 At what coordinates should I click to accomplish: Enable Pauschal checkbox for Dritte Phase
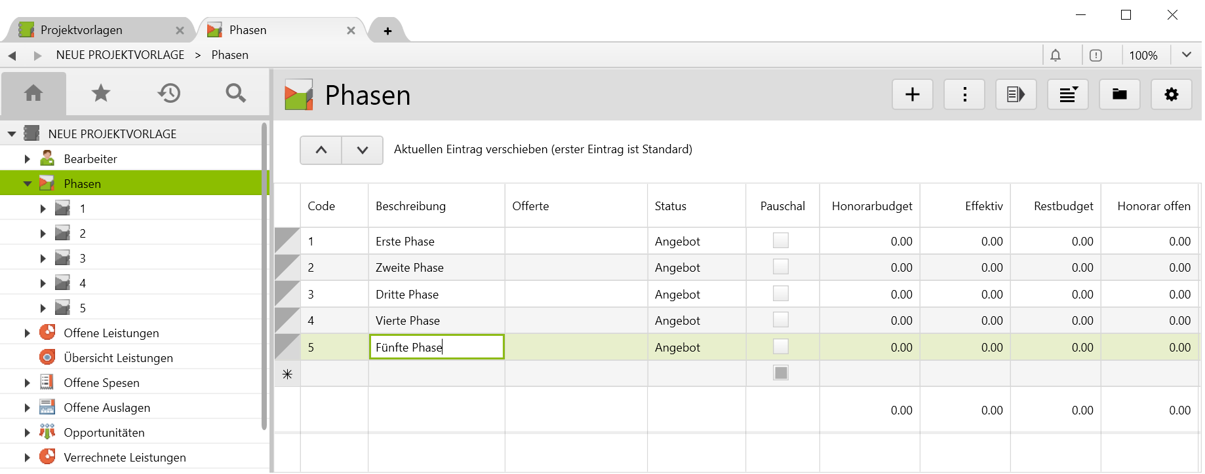780,294
